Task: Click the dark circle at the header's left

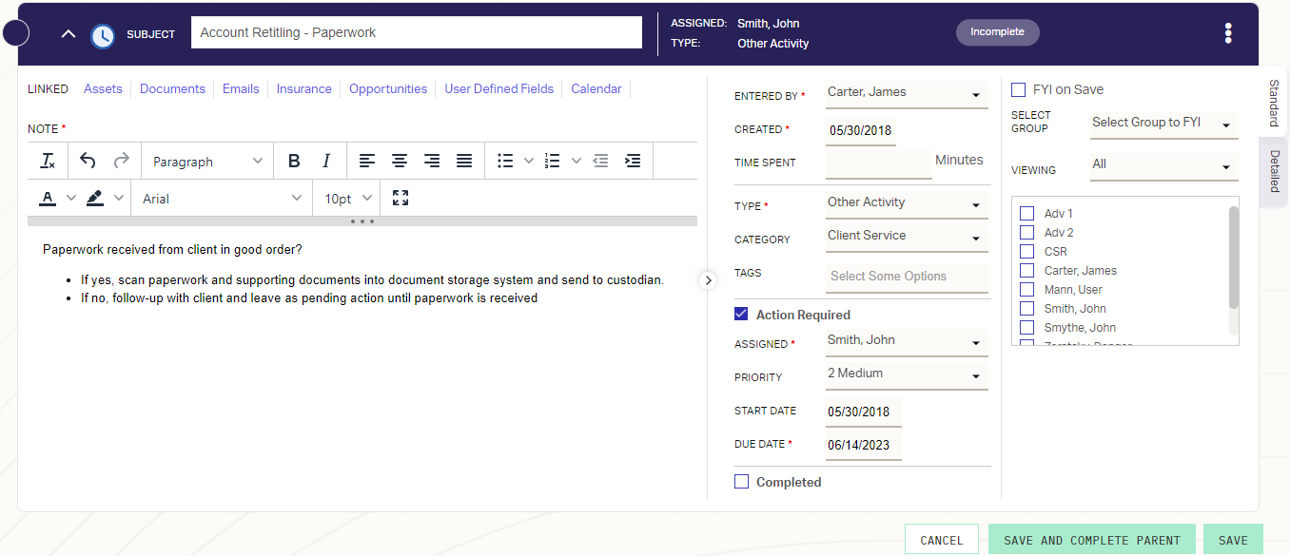Action: (x=16, y=33)
